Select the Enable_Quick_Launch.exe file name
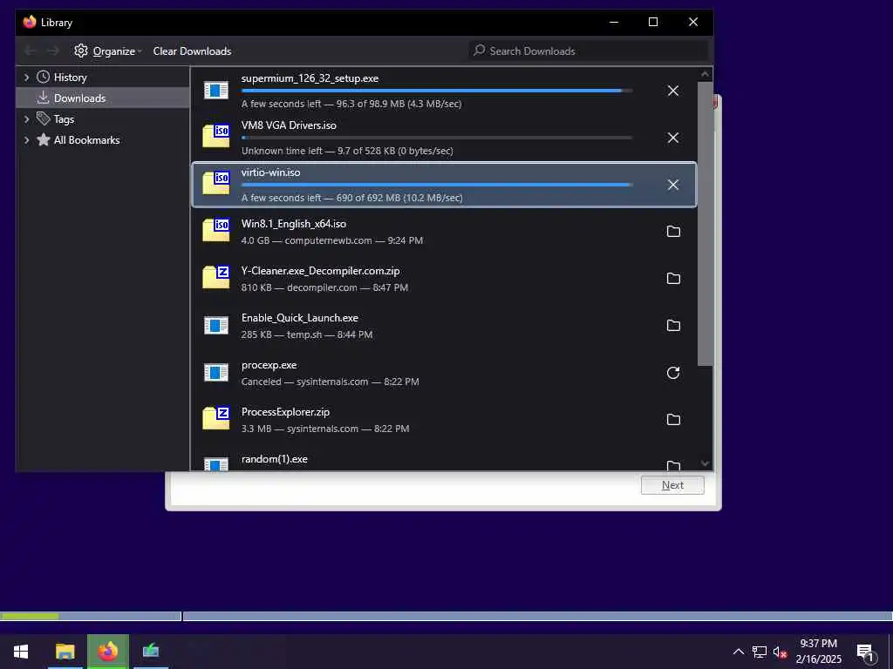 pyautogui.click(x=300, y=317)
